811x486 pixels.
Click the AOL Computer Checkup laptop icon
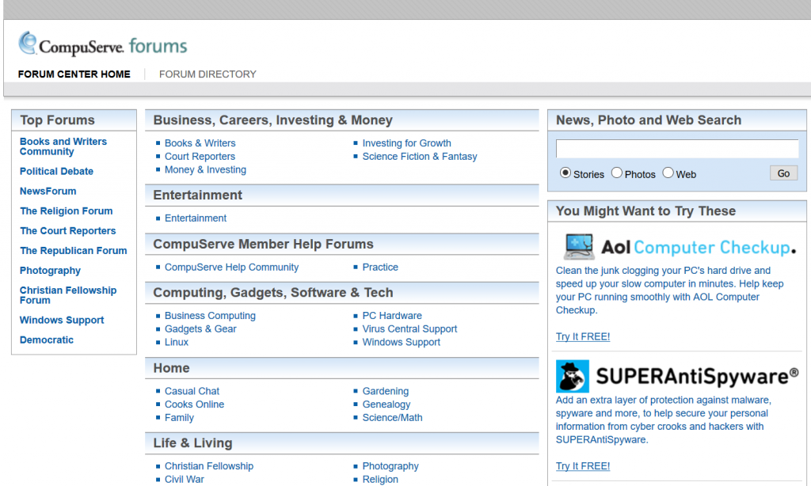(578, 247)
